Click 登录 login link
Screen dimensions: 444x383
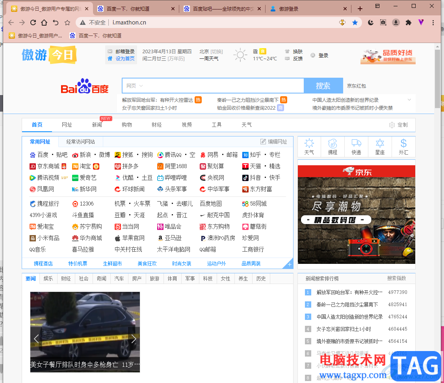click(x=323, y=55)
